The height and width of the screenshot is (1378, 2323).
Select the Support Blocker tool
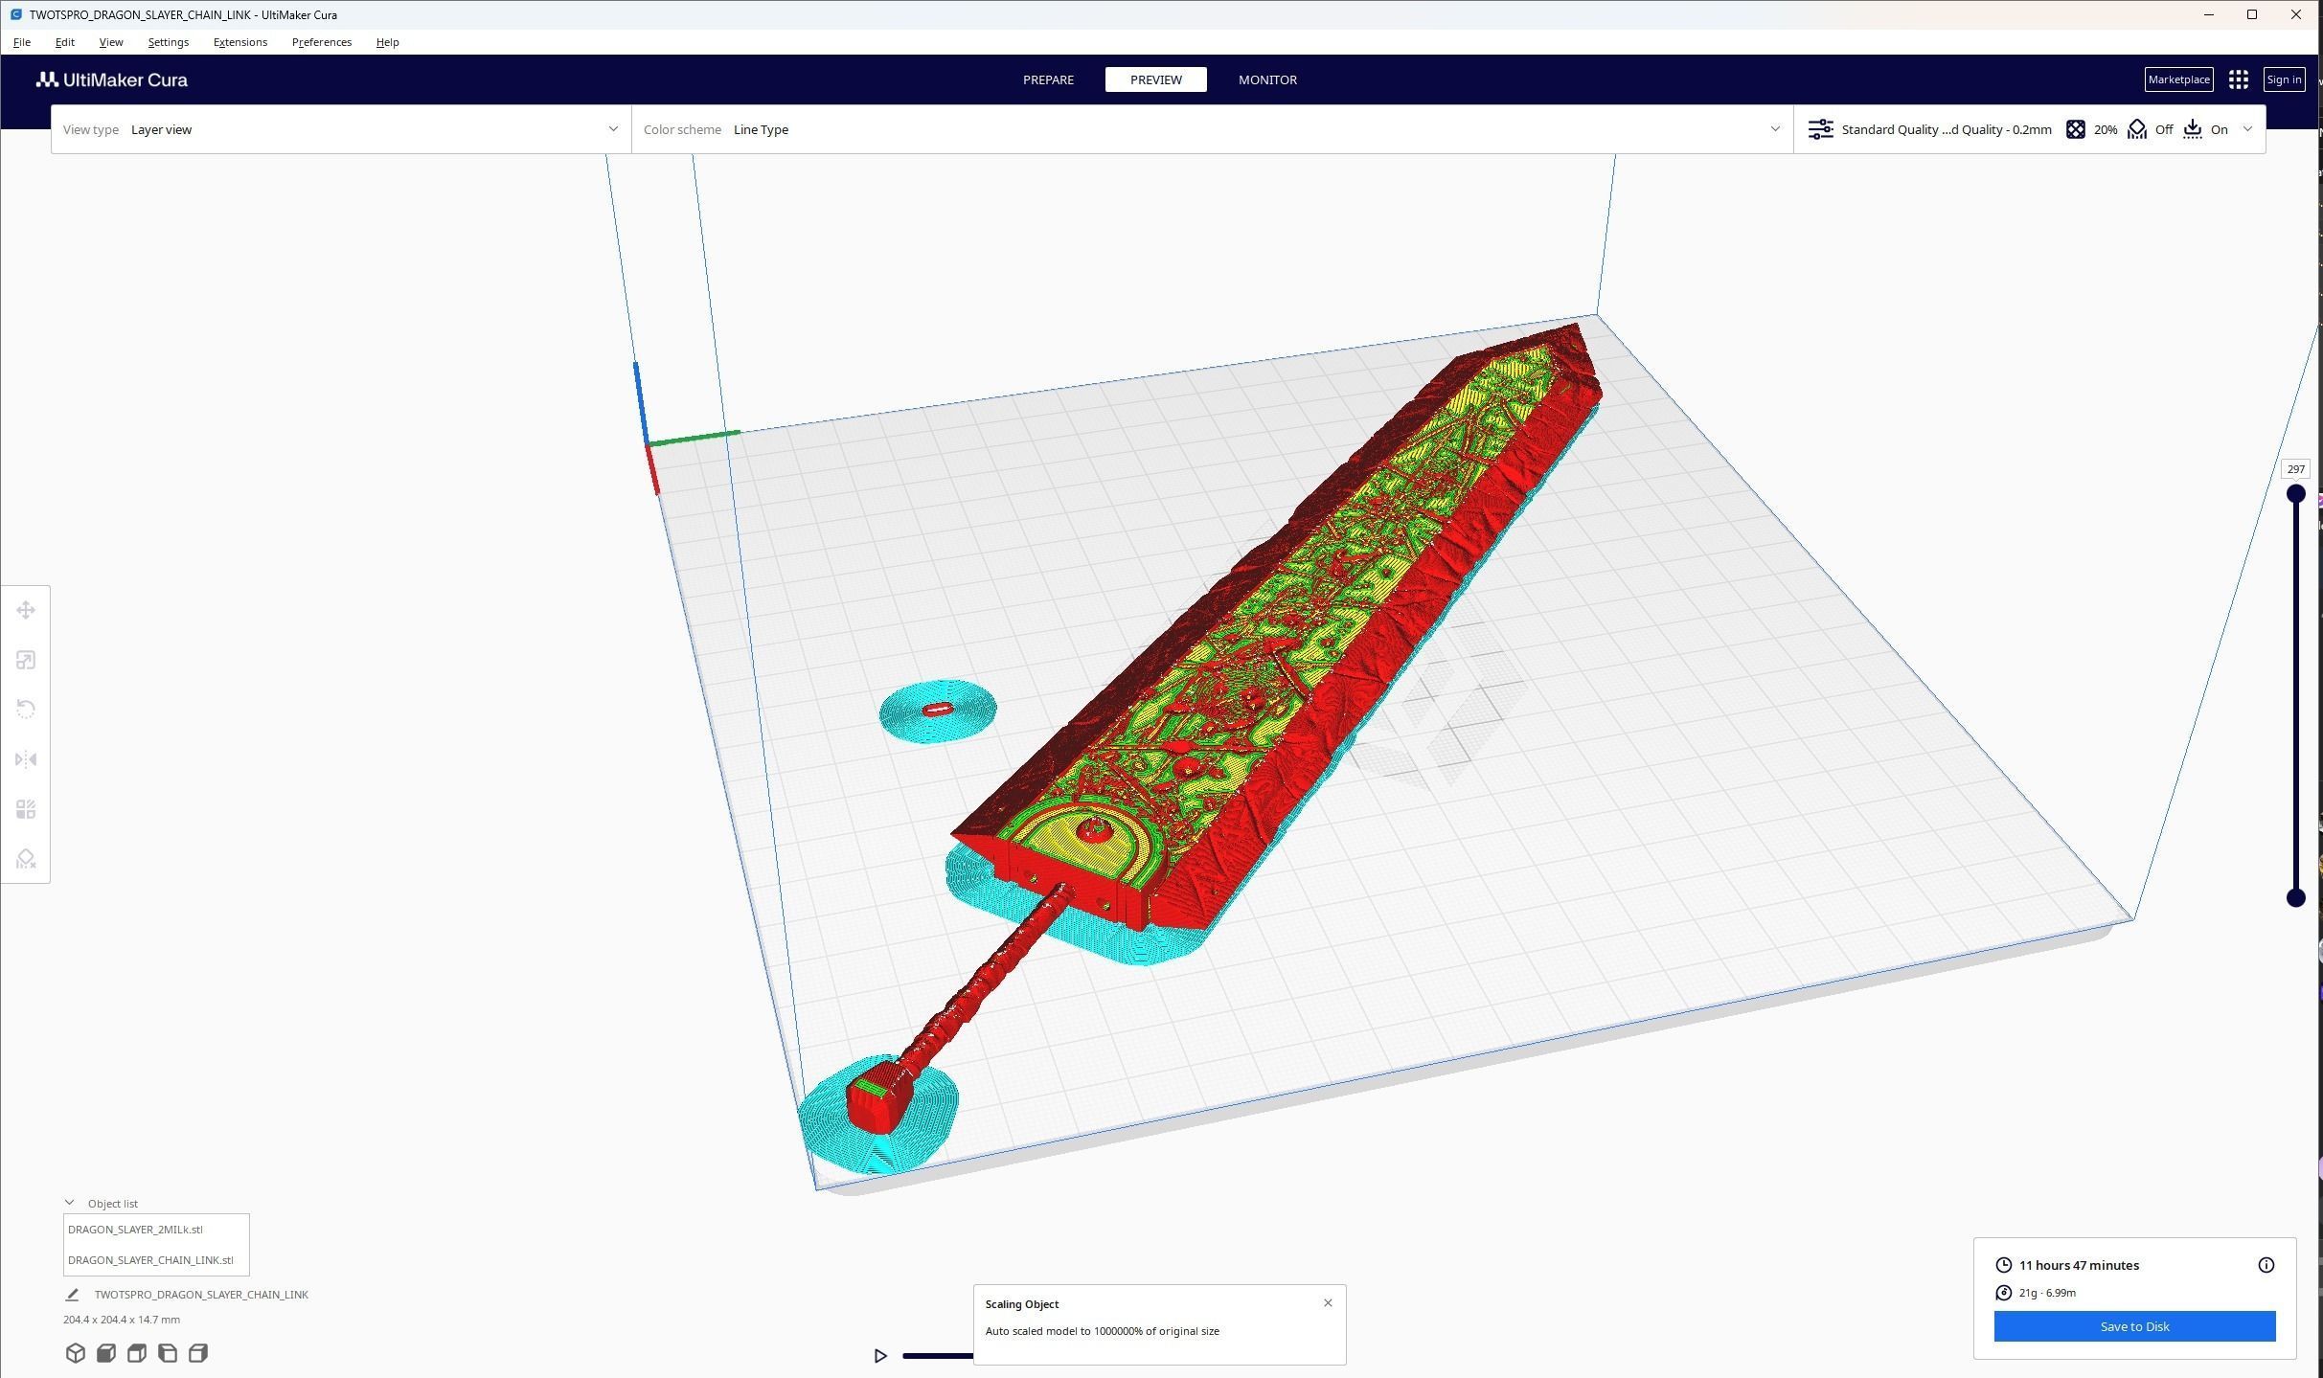(x=26, y=859)
